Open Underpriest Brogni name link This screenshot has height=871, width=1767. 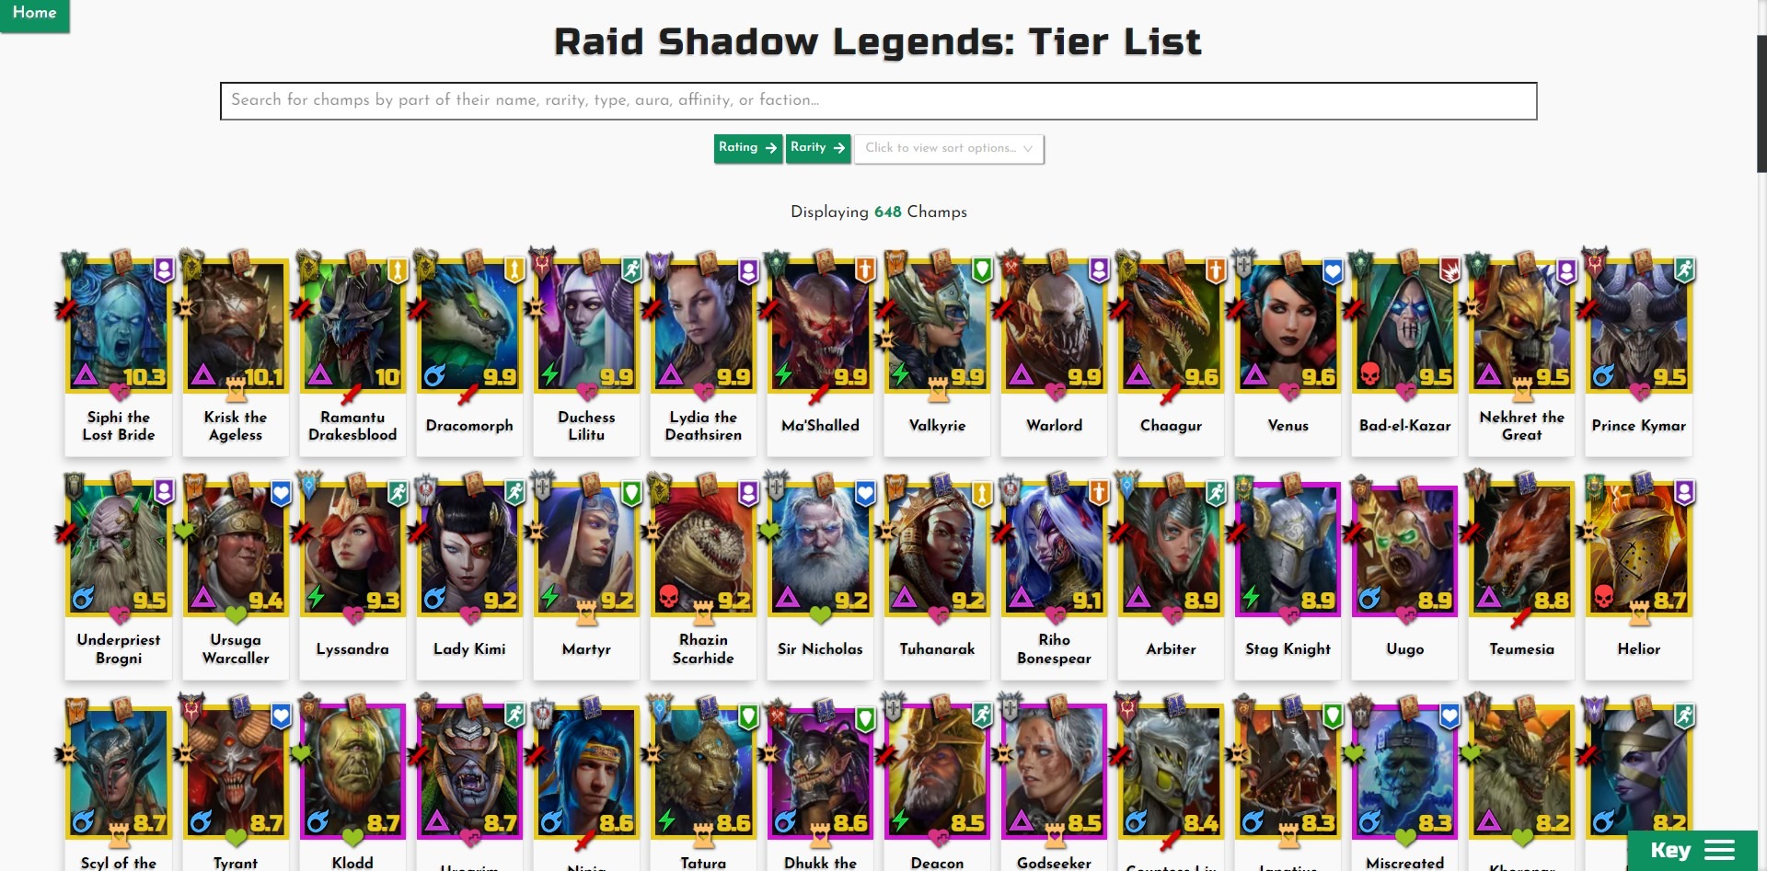pos(119,649)
